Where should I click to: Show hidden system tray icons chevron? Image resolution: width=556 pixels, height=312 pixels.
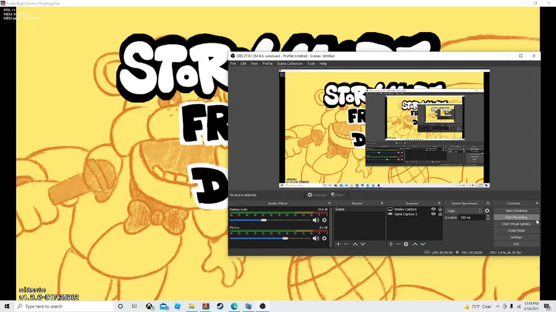(497, 306)
